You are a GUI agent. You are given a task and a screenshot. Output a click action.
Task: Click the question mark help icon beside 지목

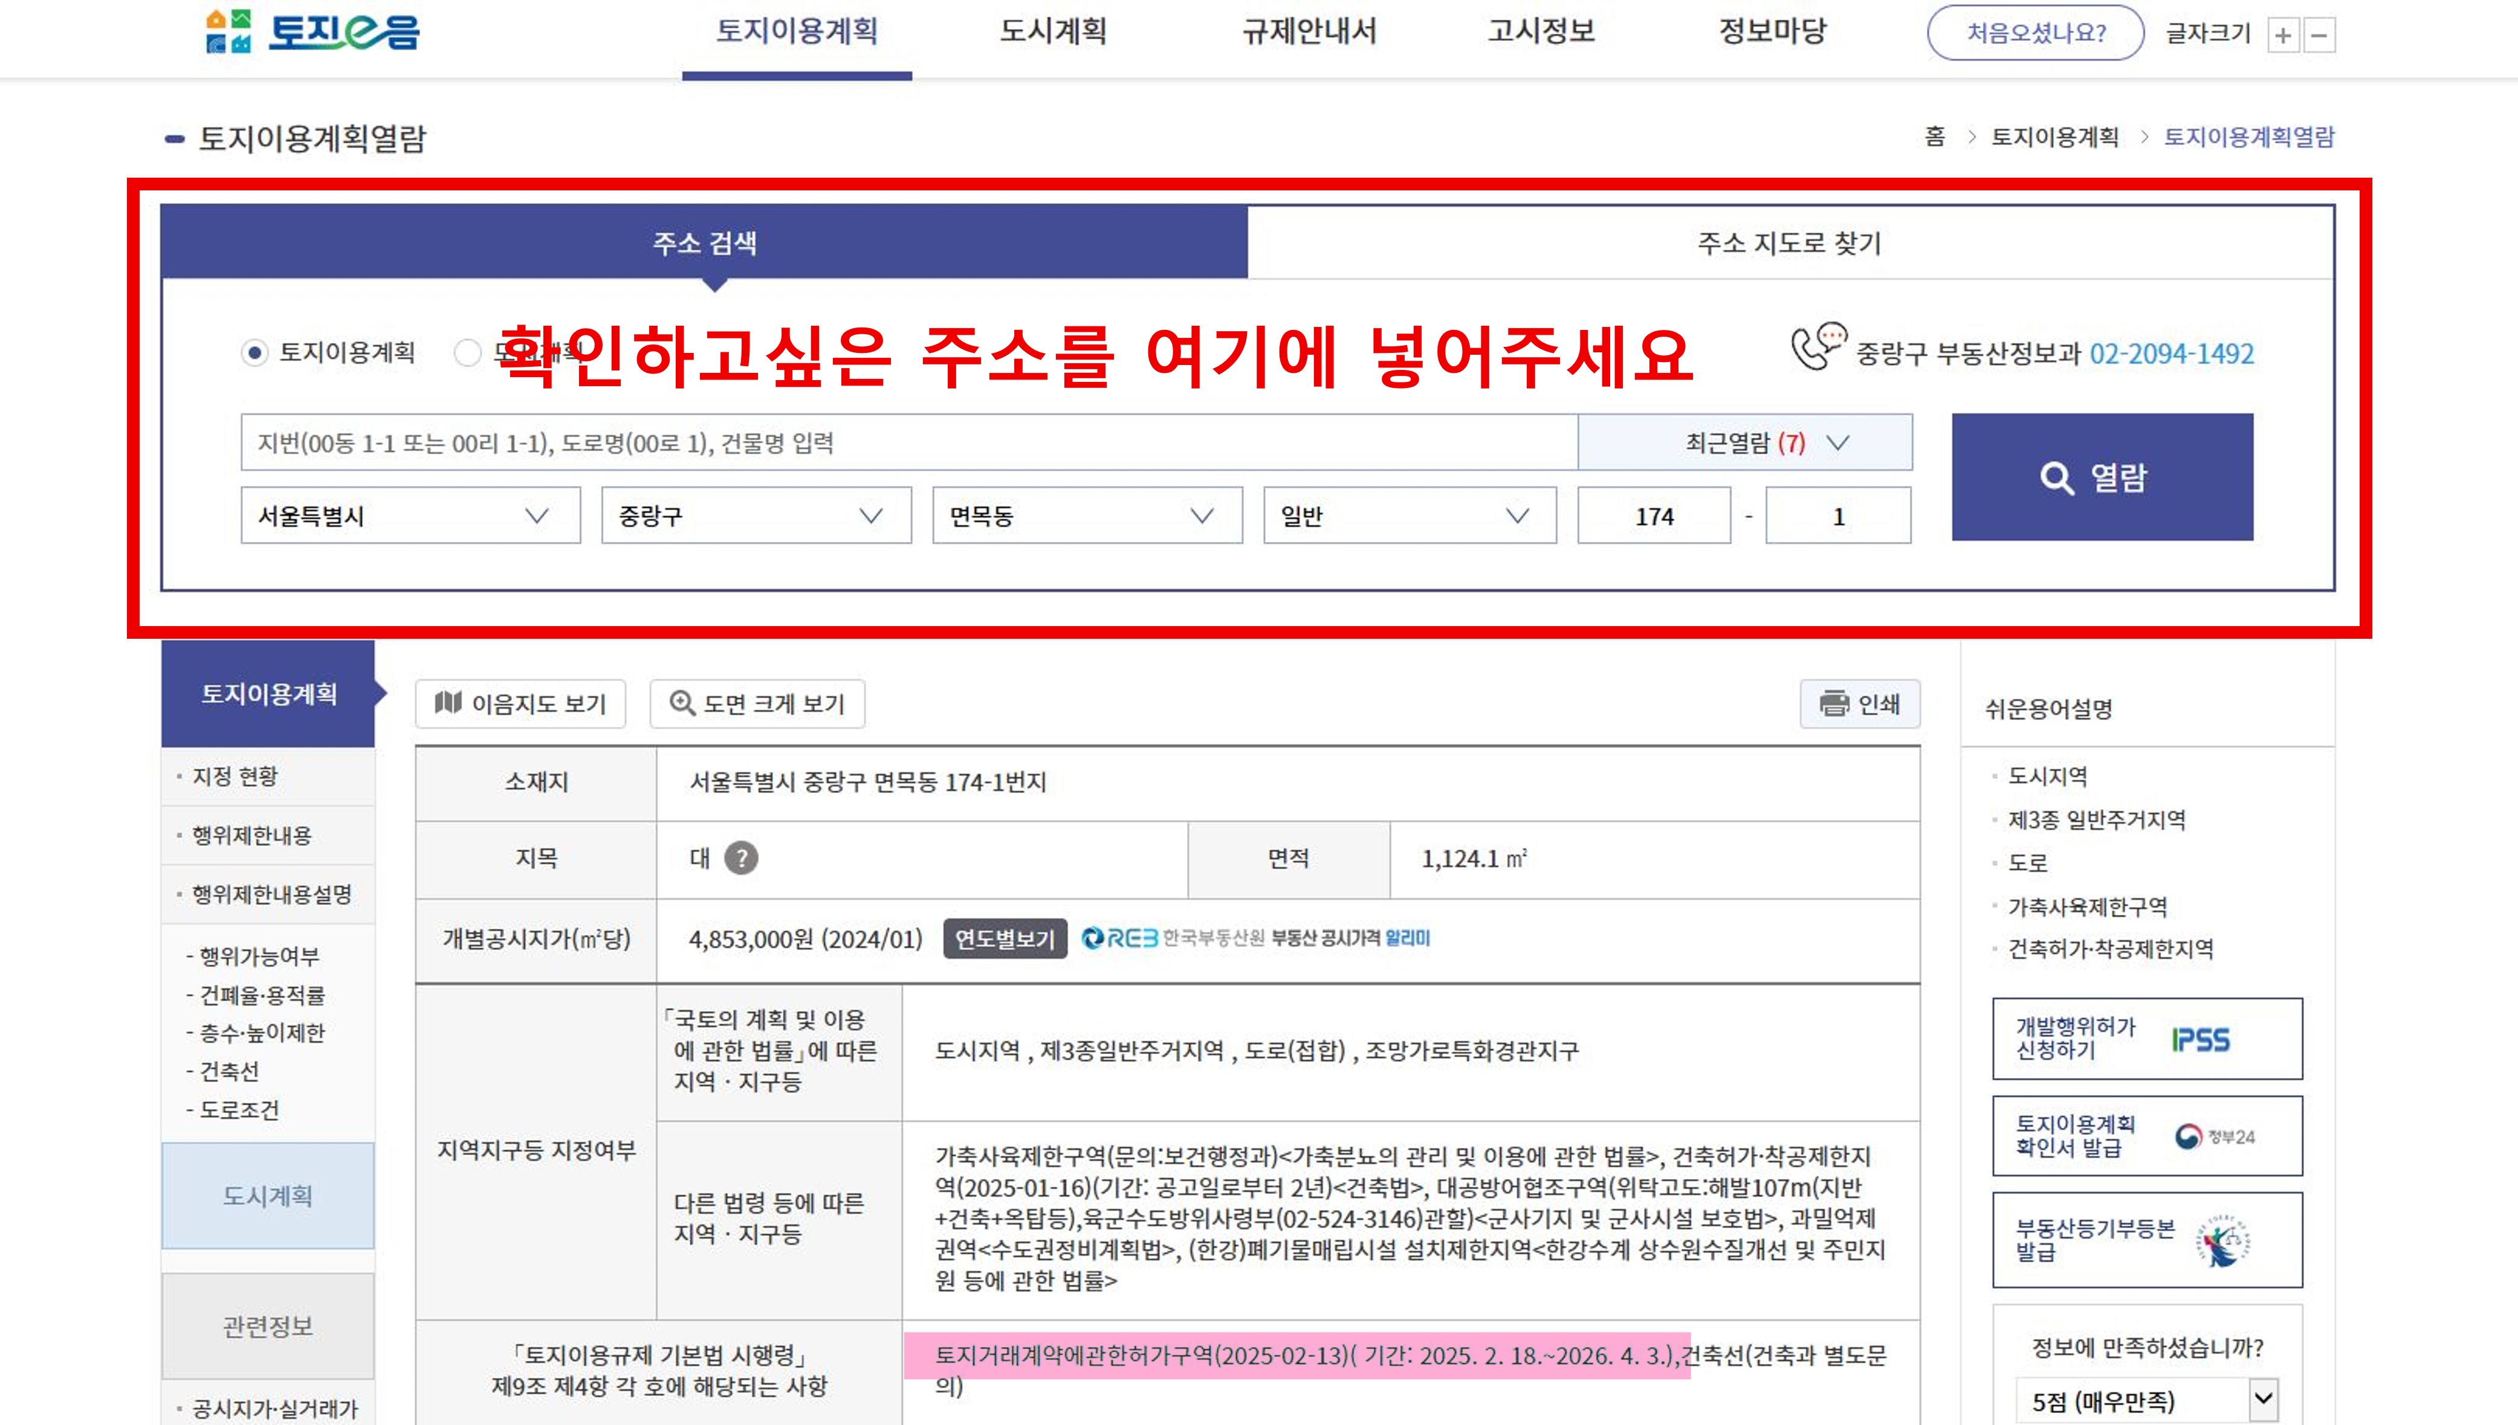[x=743, y=859]
